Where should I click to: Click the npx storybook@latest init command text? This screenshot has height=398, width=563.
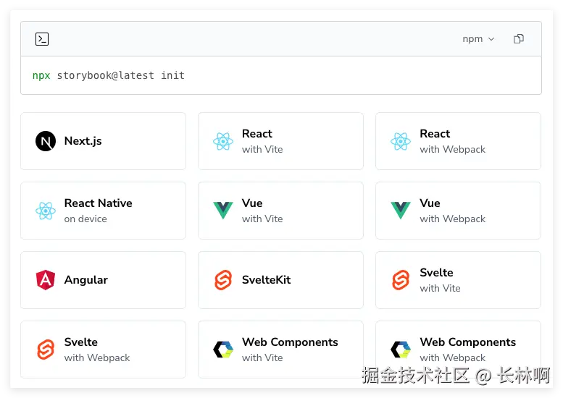[x=109, y=75]
